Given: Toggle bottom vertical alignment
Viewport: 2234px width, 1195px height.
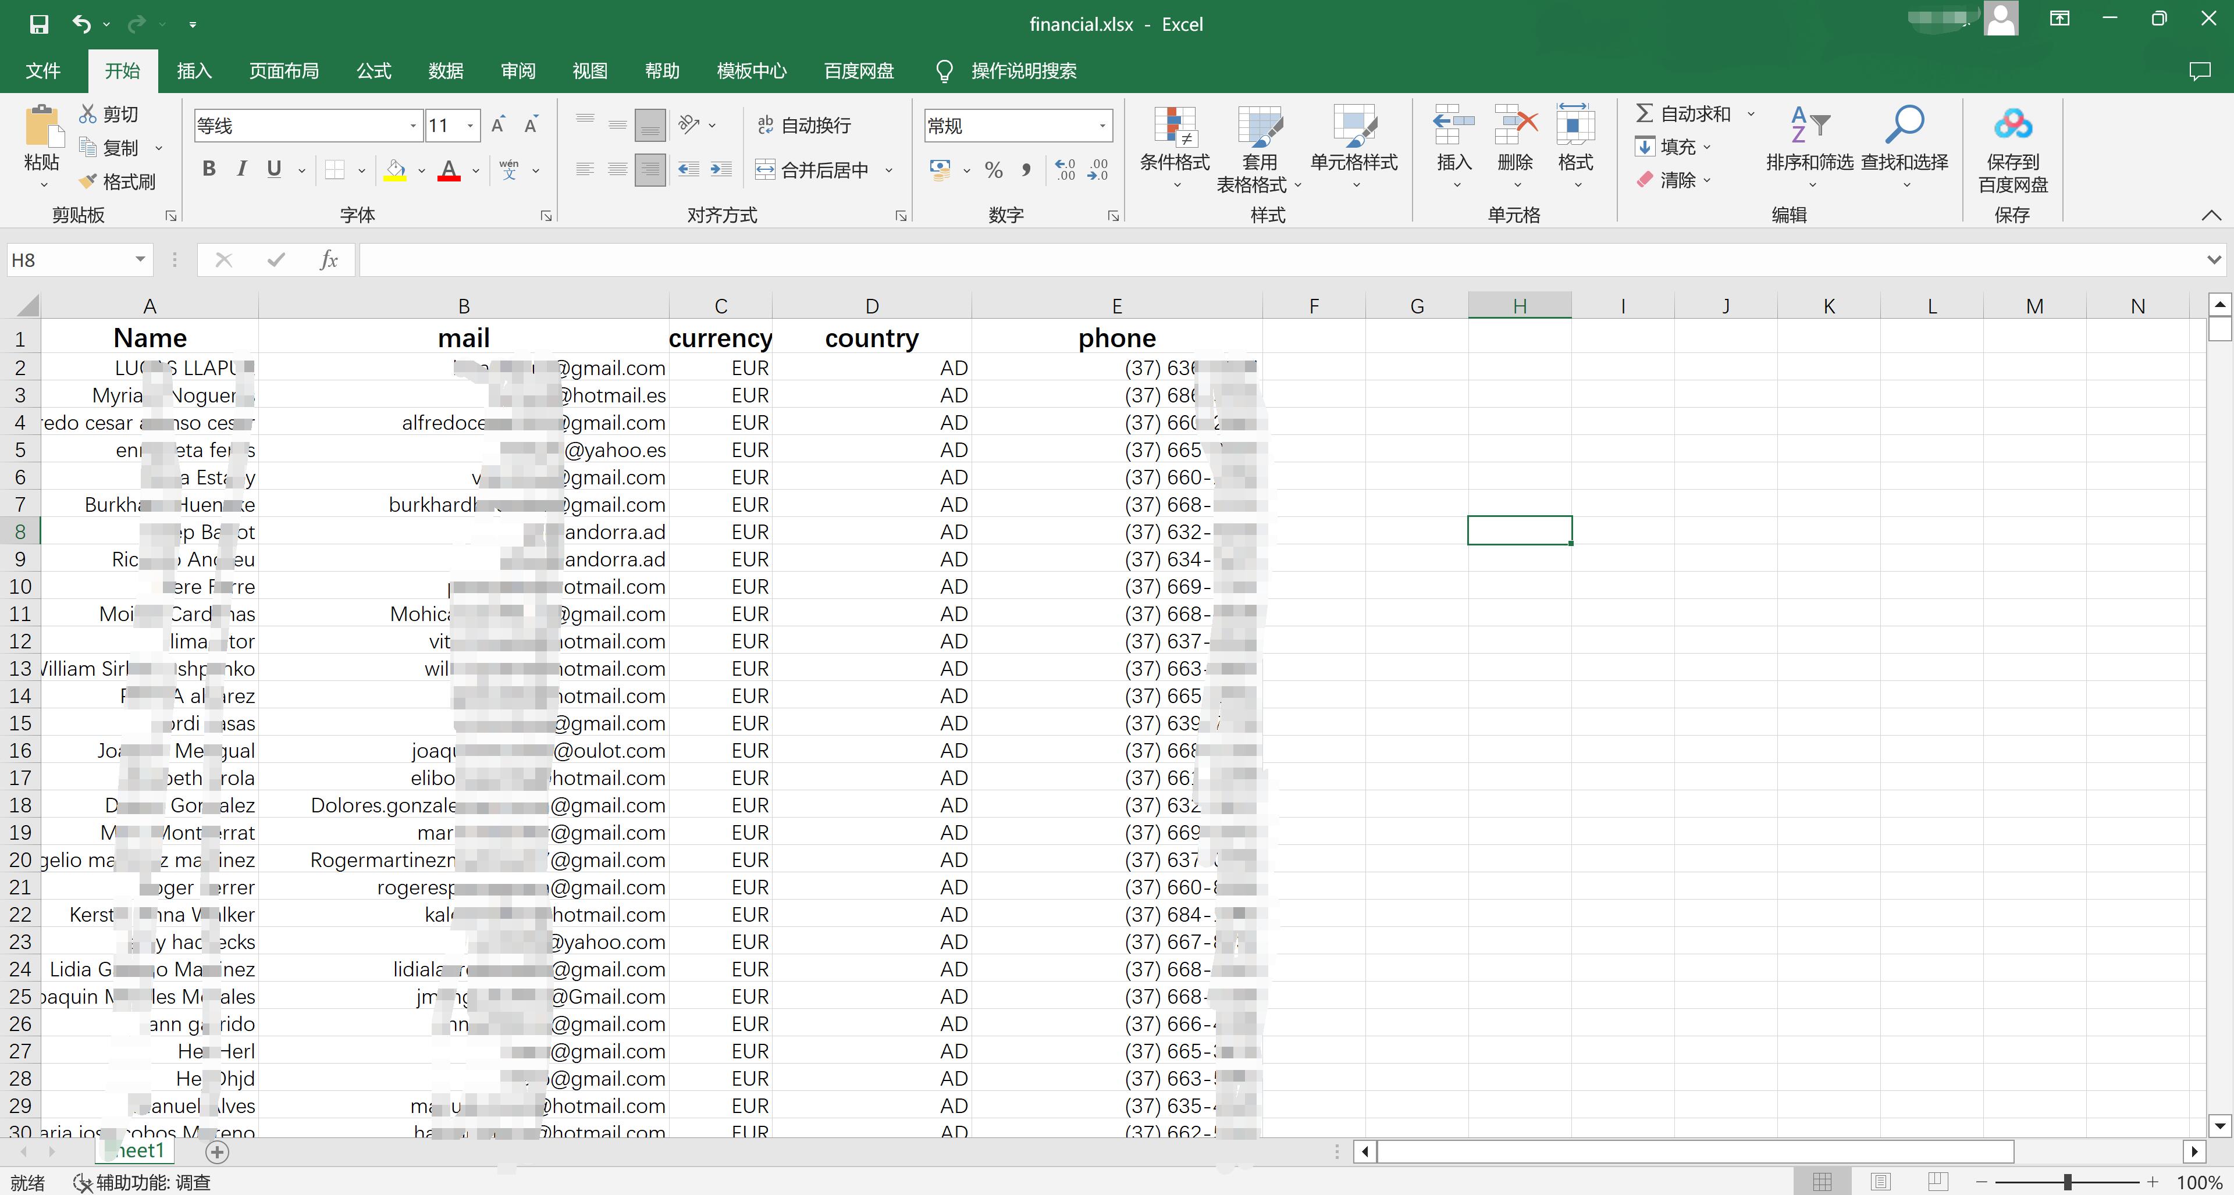Looking at the screenshot, I should click(x=650, y=126).
